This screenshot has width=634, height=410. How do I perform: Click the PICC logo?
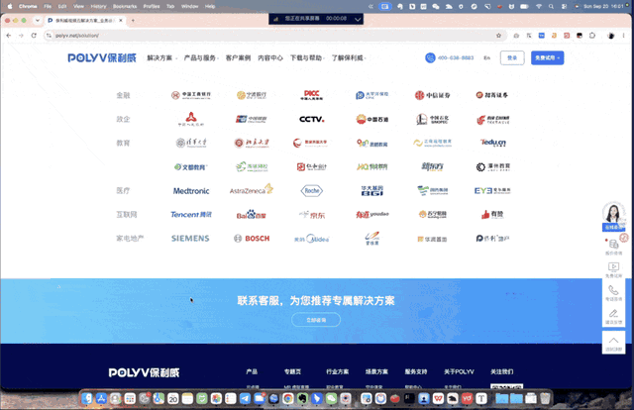pos(311,95)
